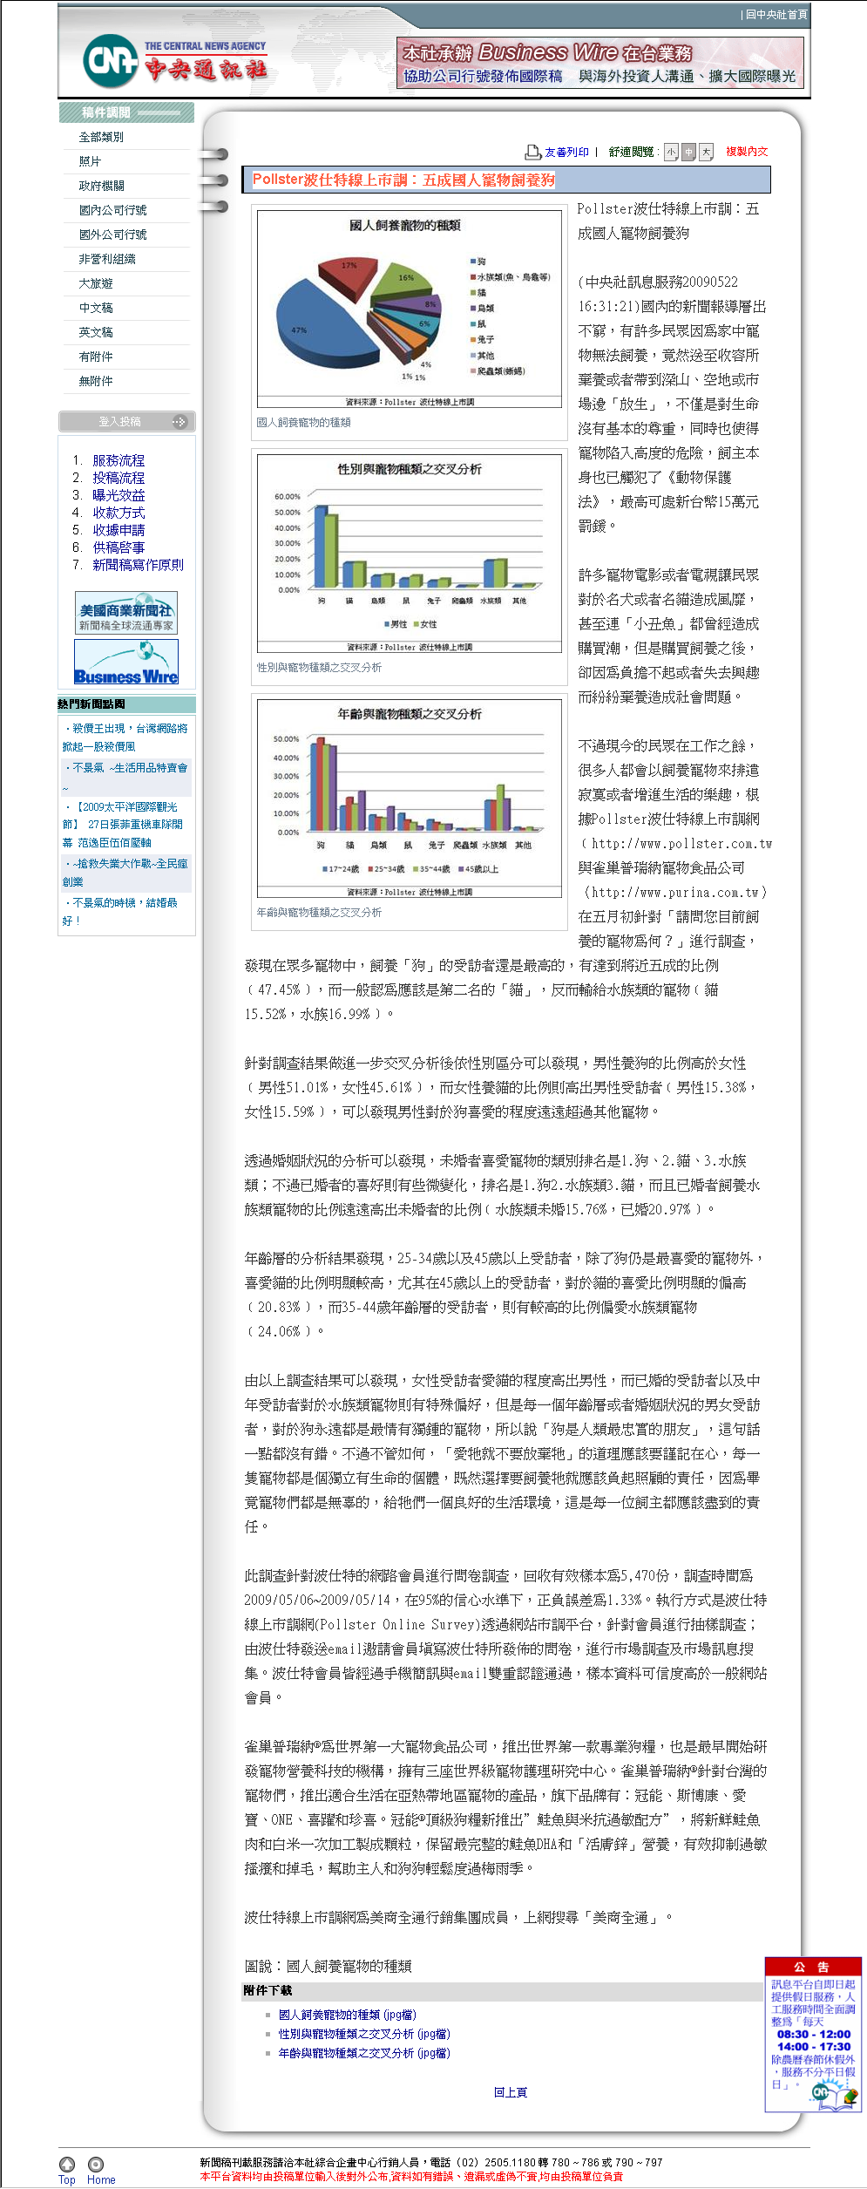Click the Top arrow icon in footer
The height and width of the screenshot is (2189, 867).
67,2164
